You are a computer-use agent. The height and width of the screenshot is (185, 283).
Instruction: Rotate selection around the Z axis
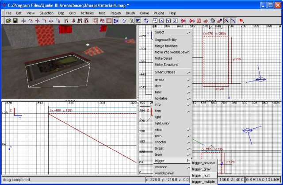58,21
